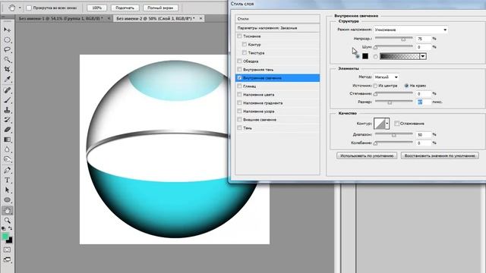Screen dimensions: 486x273
Task: Click the Диапазон range value field
Action: 424,135
